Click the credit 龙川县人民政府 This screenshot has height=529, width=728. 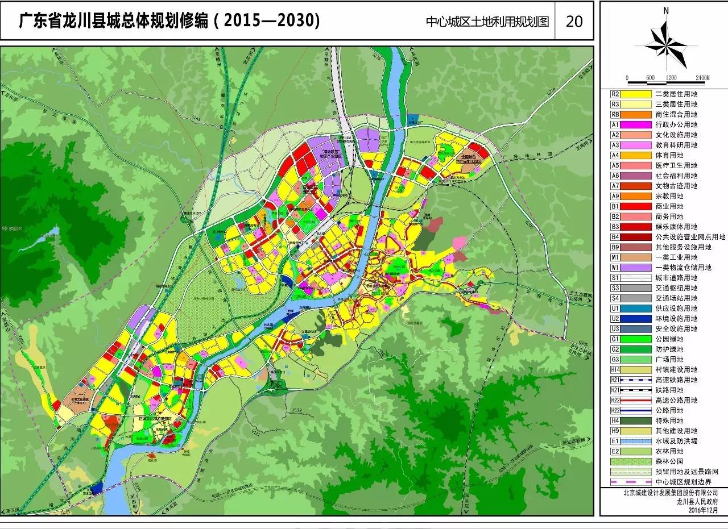click(697, 502)
